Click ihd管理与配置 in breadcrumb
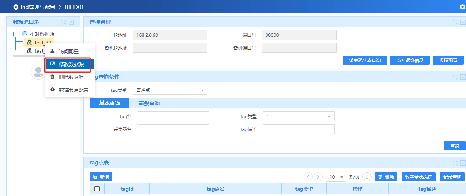466x196 pixels. point(38,7)
